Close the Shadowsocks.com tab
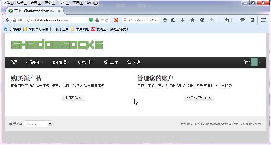 [59, 11]
